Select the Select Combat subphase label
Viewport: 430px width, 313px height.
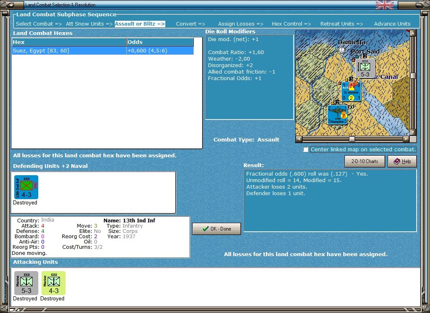39,24
